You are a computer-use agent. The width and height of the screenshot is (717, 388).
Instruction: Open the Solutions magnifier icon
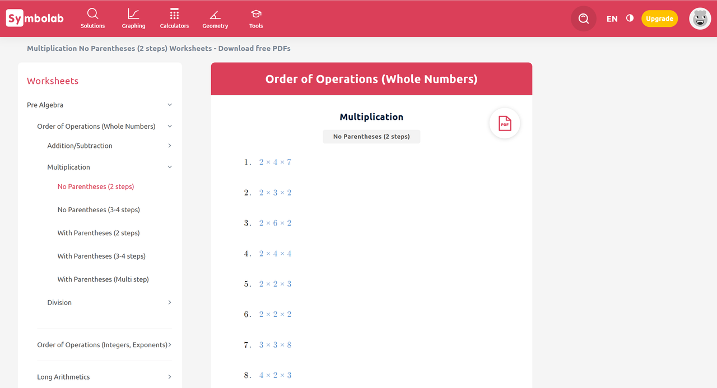coord(93,14)
